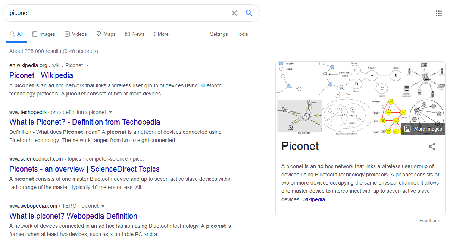The width and height of the screenshot is (450, 242).
Task: Open the Images search tab
Action: point(44,34)
